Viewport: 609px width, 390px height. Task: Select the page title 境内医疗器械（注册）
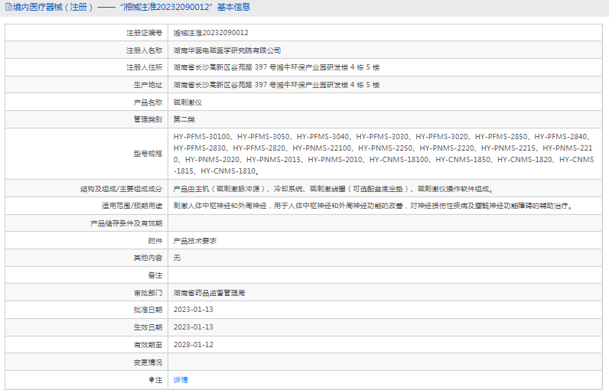point(54,7)
